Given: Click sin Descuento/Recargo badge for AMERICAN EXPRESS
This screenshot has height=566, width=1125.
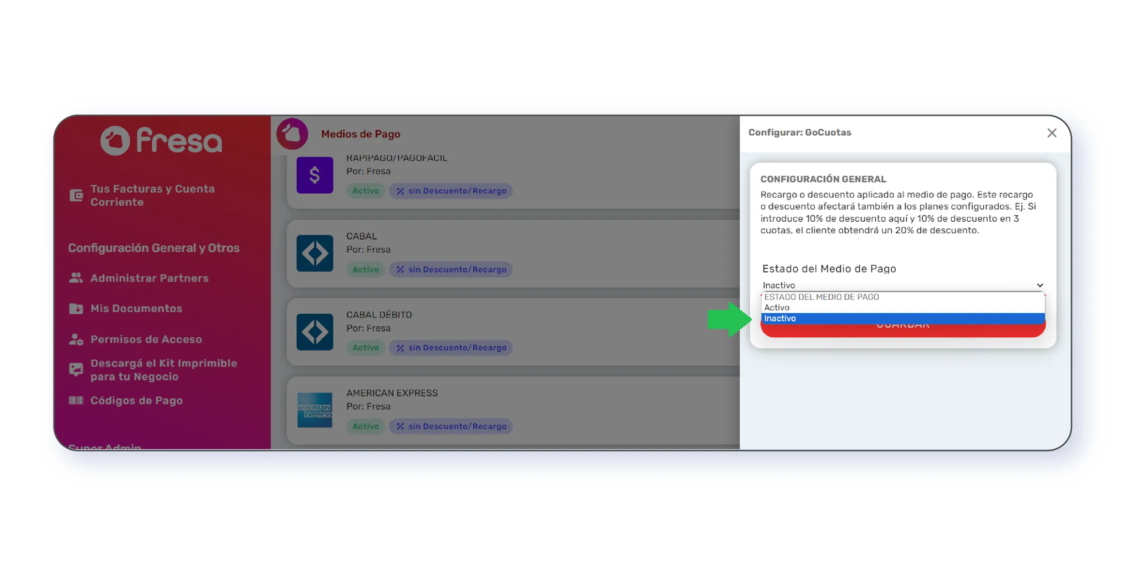Looking at the screenshot, I should coord(451,426).
